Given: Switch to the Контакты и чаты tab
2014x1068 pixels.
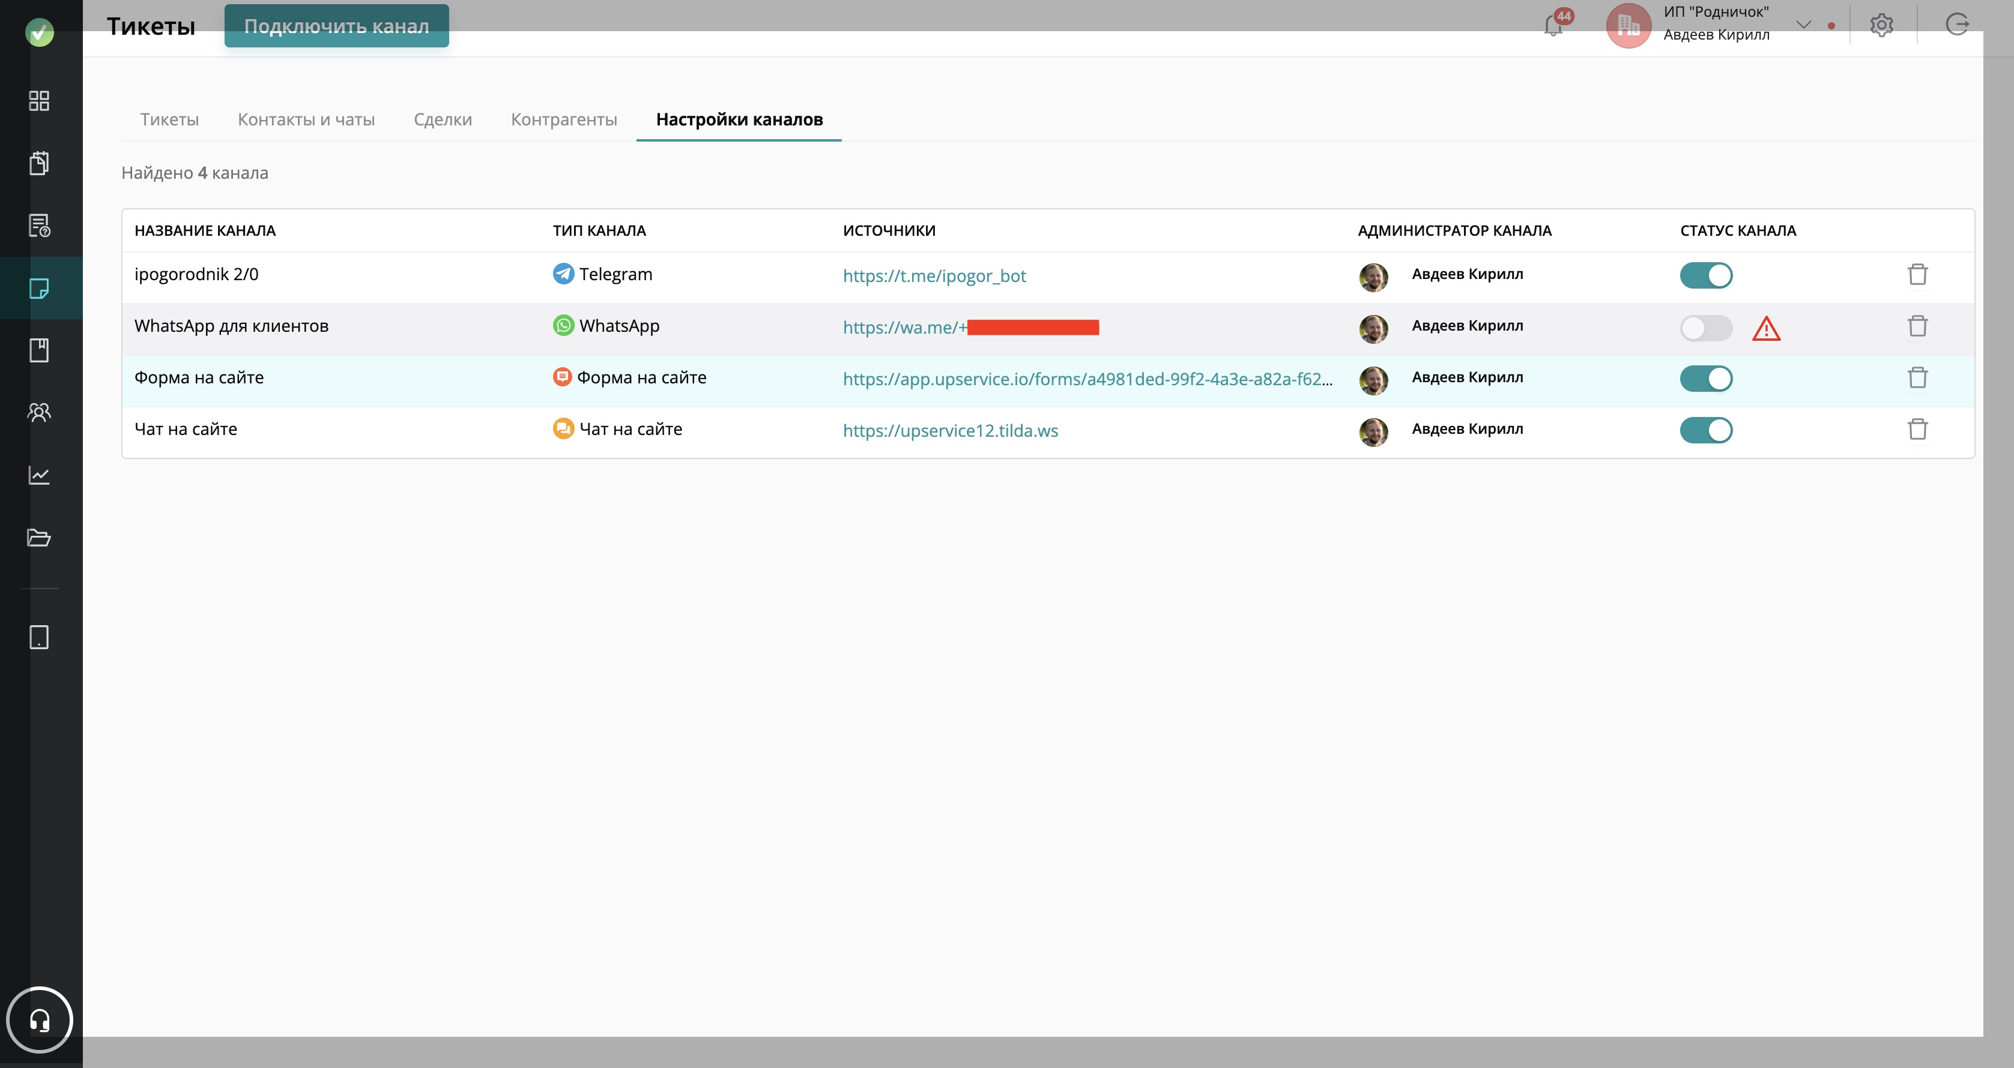Looking at the screenshot, I should (x=306, y=119).
